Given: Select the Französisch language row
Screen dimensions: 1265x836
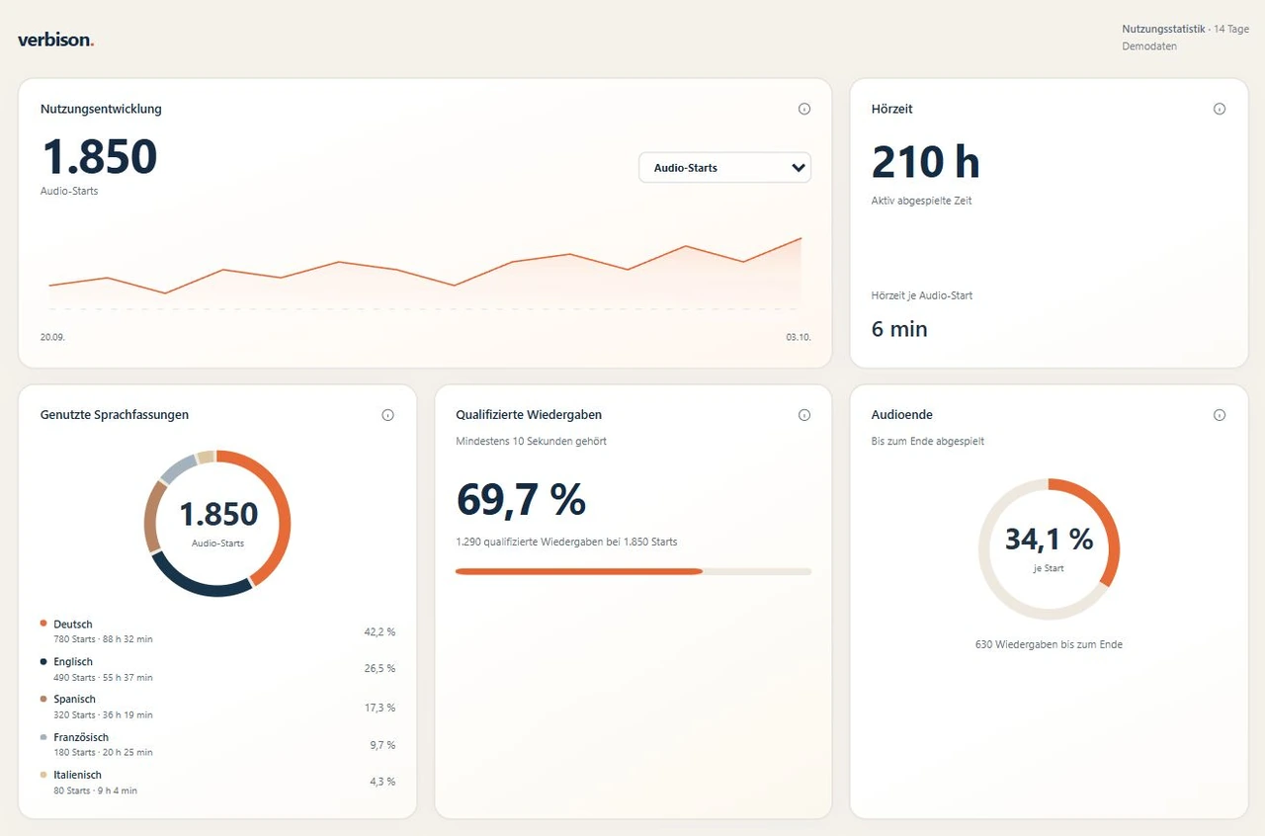Looking at the screenshot, I should click(x=217, y=744).
